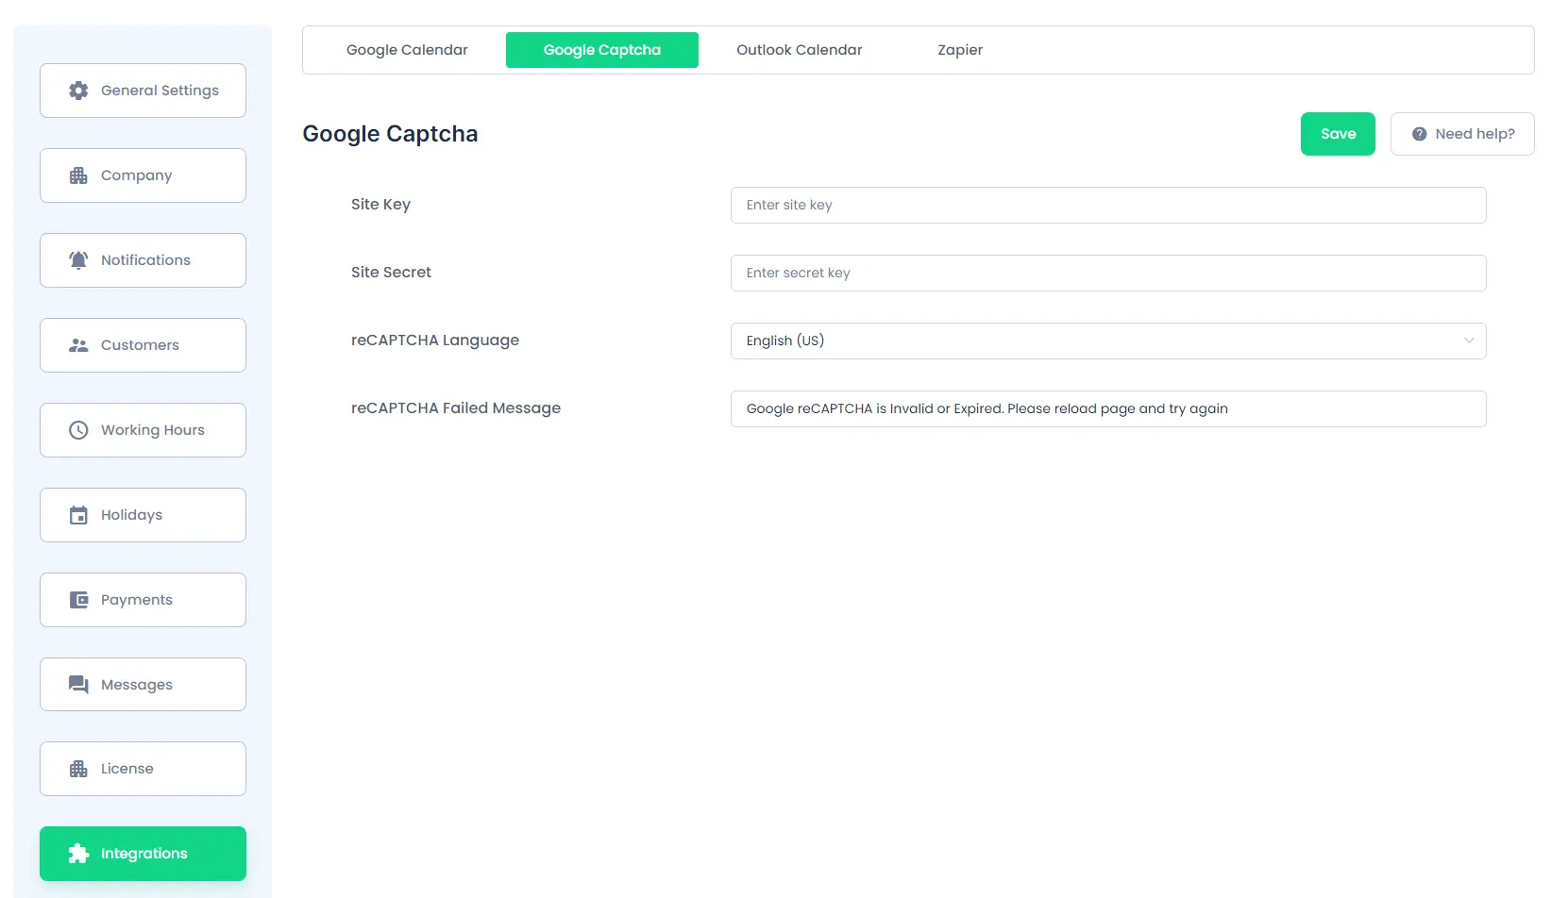Viewport: 1552px width, 898px height.
Task: Open the Need help? link text
Action: point(1476,134)
